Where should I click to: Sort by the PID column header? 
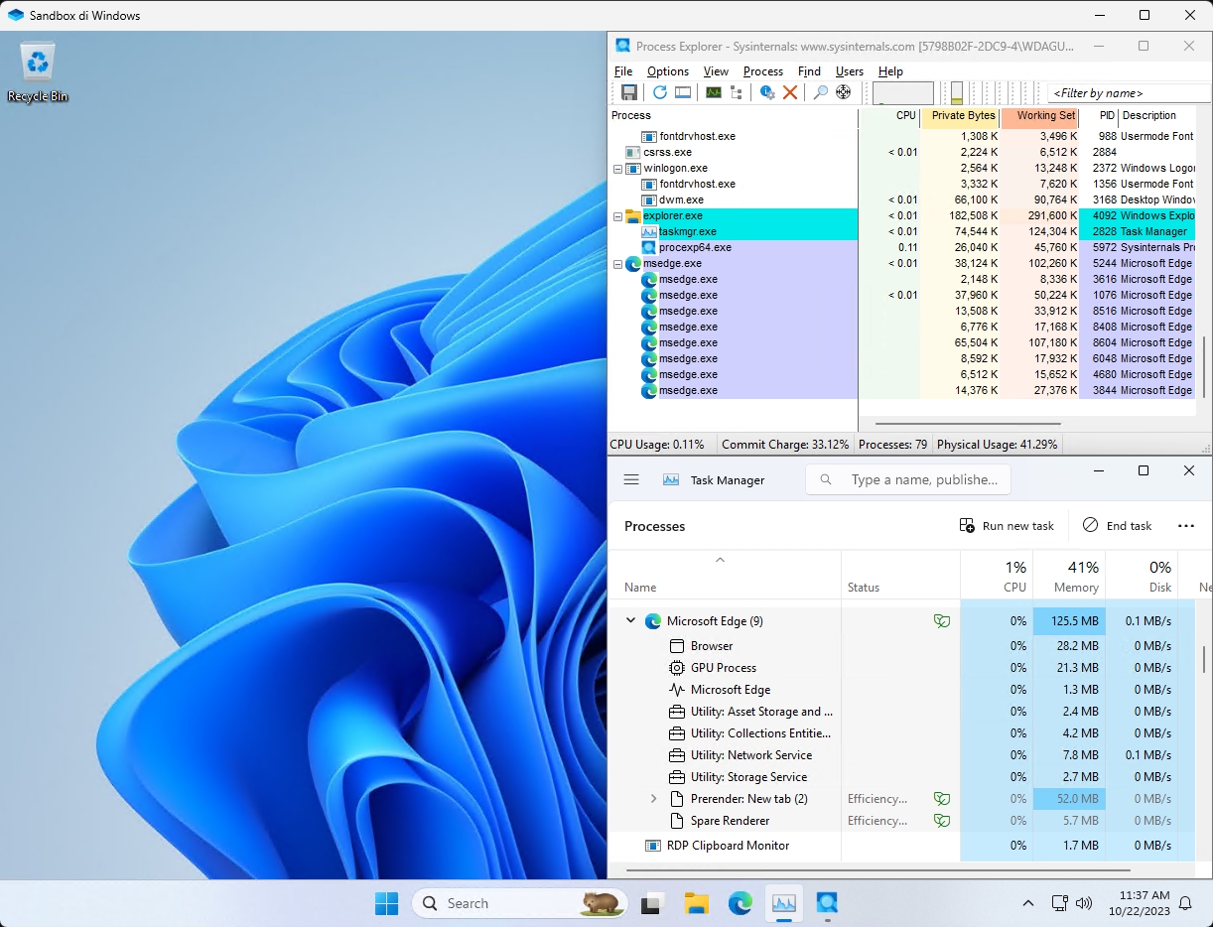(x=1098, y=116)
